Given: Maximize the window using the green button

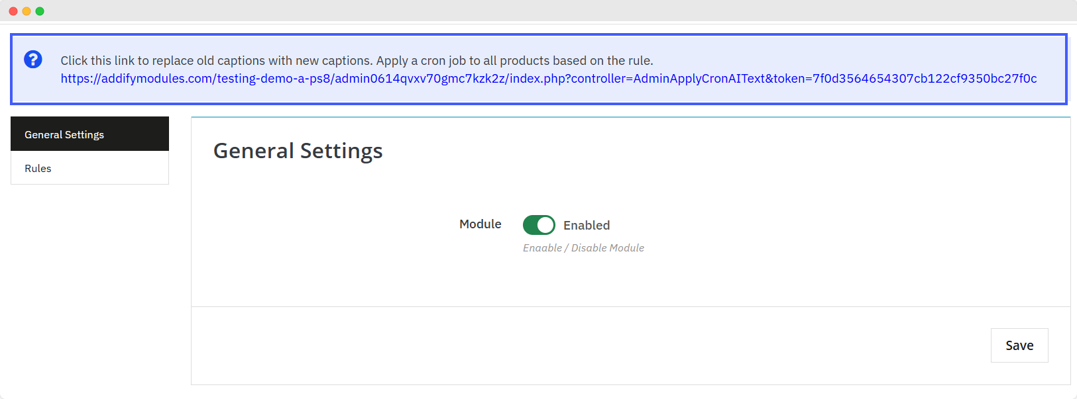Looking at the screenshot, I should click(40, 11).
